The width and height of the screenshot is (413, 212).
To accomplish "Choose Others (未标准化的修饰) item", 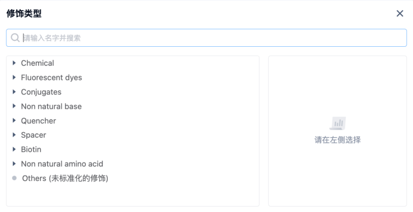I will [65, 178].
